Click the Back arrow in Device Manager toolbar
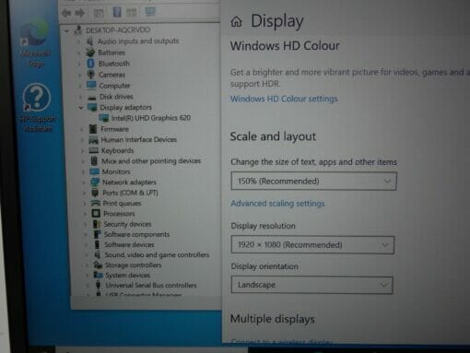 [x=66, y=13]
